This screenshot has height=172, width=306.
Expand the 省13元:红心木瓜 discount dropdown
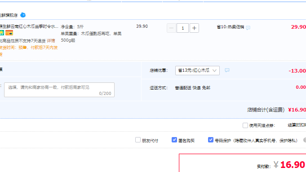click(198, 70)
